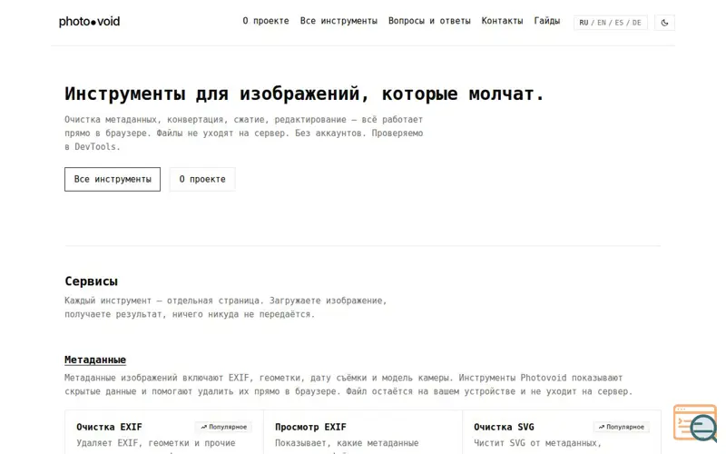Toggle dark mode moon icon
Image resolution: width=726 pixels, height=454 pixels.
point(664,23)
